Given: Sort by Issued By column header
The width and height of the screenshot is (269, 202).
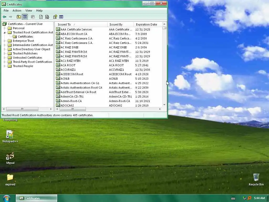Looking at the screenshot, I should [120, 24].
